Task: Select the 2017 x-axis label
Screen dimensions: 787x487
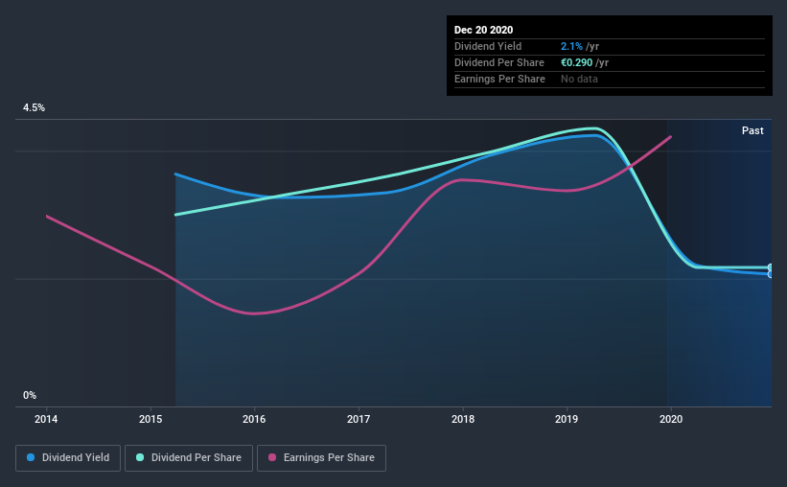Action: click(x=359, y=419)
